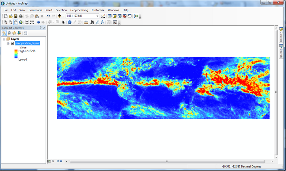
Task: Select the Identify tool
Action: [x=69, y=22]
